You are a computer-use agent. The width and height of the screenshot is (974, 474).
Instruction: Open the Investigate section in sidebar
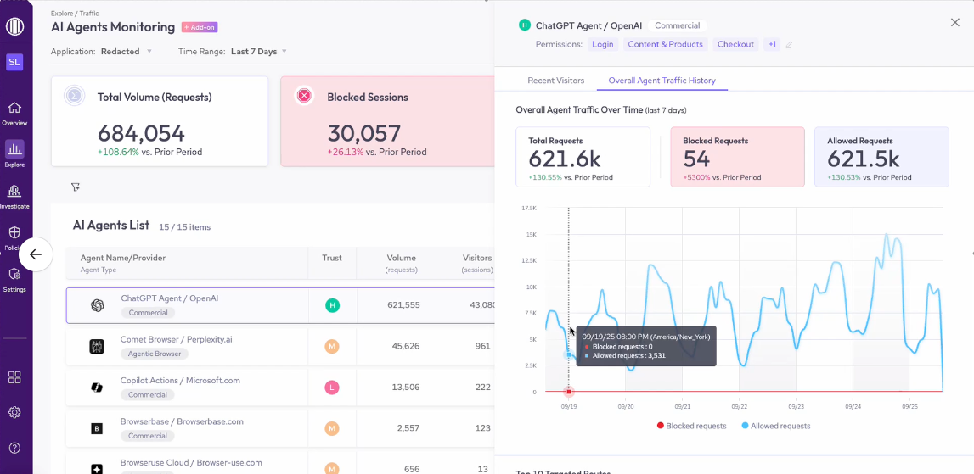(14, 196)
